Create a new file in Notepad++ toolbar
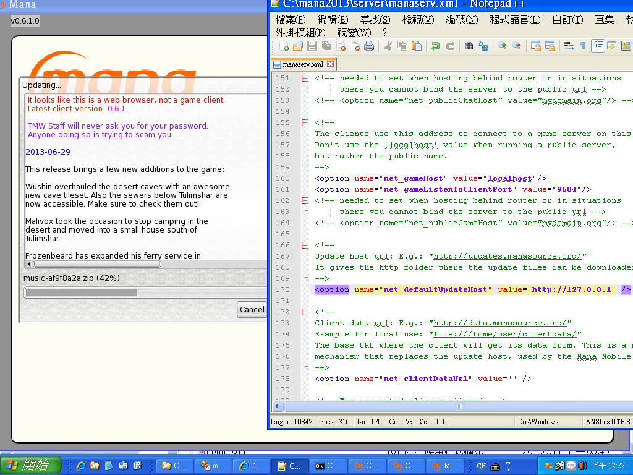 point(284,46)
